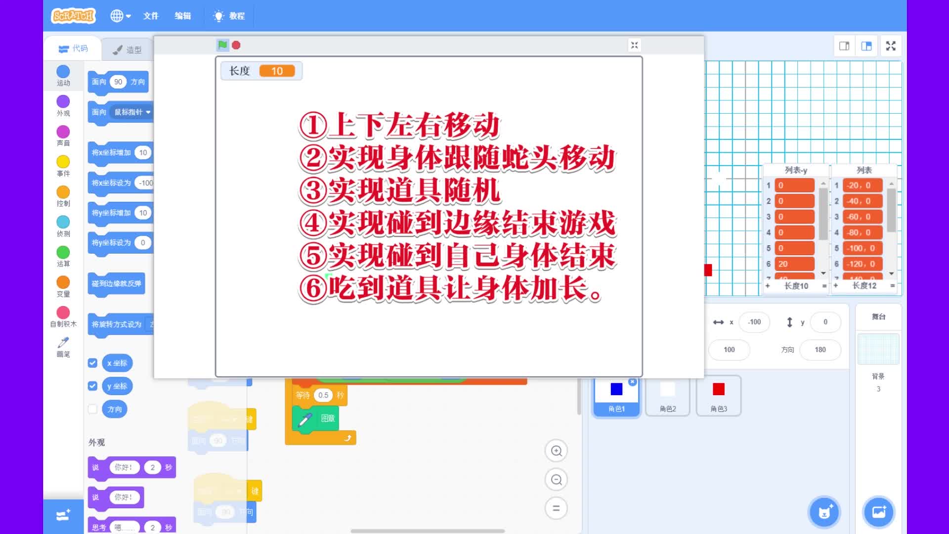
Task: Open the 鼠标指针 dropdown in 面向 block
Action: click(x=132, y=112)
